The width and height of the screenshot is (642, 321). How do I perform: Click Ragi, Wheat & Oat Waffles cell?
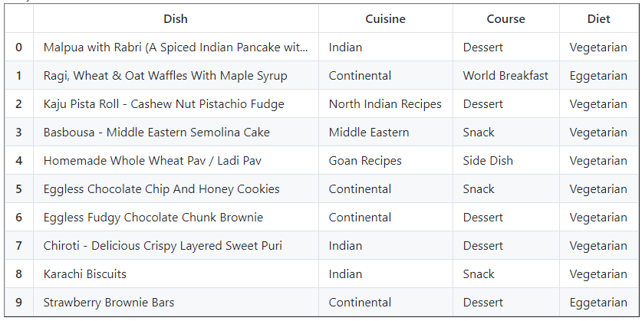click(x=166, y=76)
